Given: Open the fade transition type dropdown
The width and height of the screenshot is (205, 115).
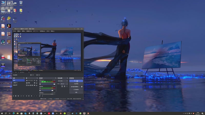Looking at the screenshot, I should 63,81.
